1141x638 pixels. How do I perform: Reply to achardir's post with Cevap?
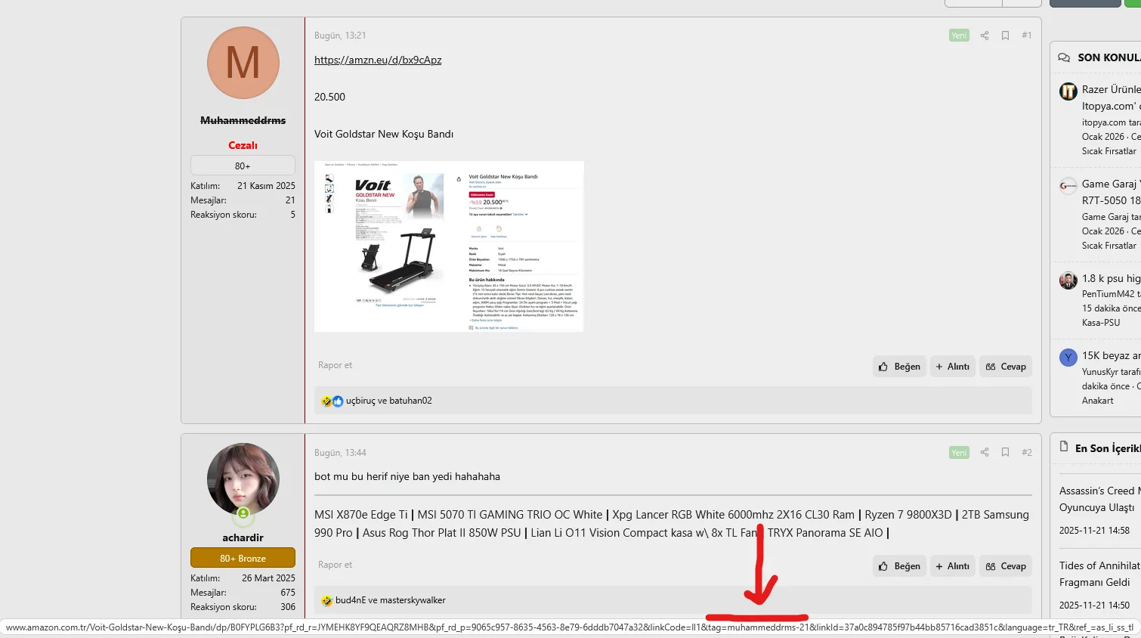[1006, 566]
